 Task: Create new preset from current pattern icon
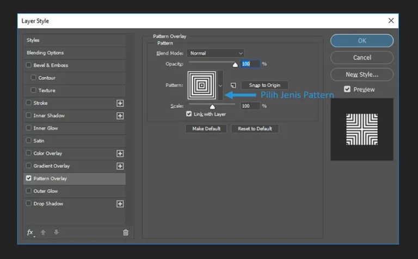233,85
